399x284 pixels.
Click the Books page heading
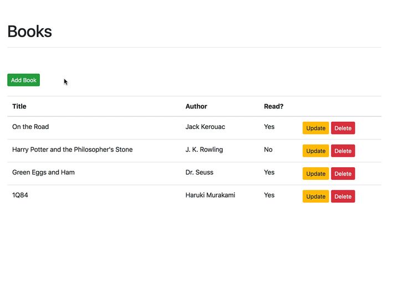pyautogui.click(x=29, y=32)
